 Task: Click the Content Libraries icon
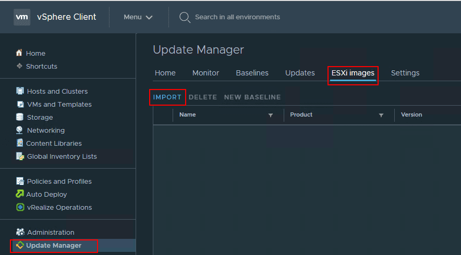19,143
